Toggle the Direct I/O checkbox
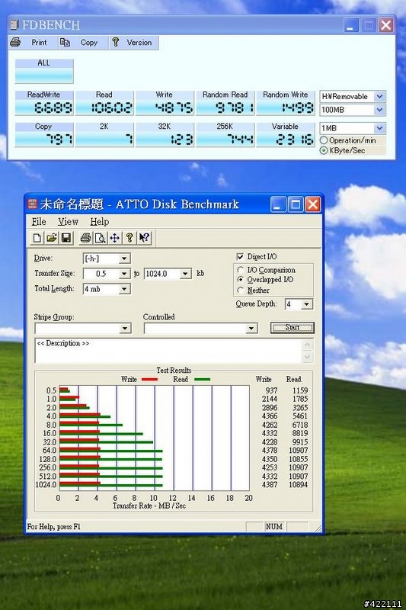The height and width of the screenshot is (610, 406). (240, 257)
